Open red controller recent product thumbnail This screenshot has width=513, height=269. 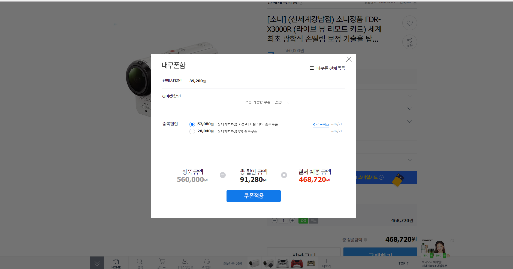[x=297, y=263]
